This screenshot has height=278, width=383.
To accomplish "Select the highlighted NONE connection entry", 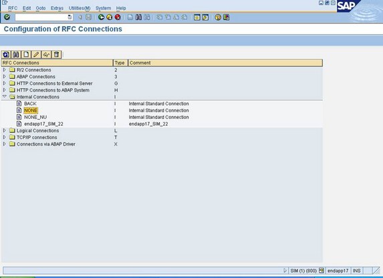I will pyautogui.click(x=31, y=110).
